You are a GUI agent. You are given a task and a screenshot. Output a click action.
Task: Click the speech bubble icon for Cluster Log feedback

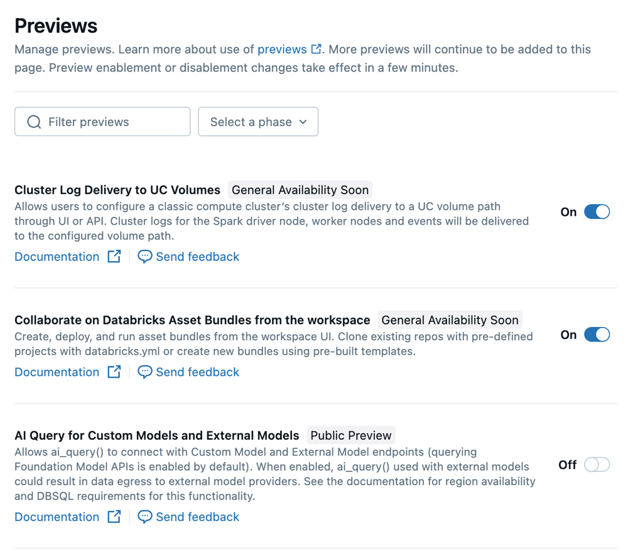(144, 256)
